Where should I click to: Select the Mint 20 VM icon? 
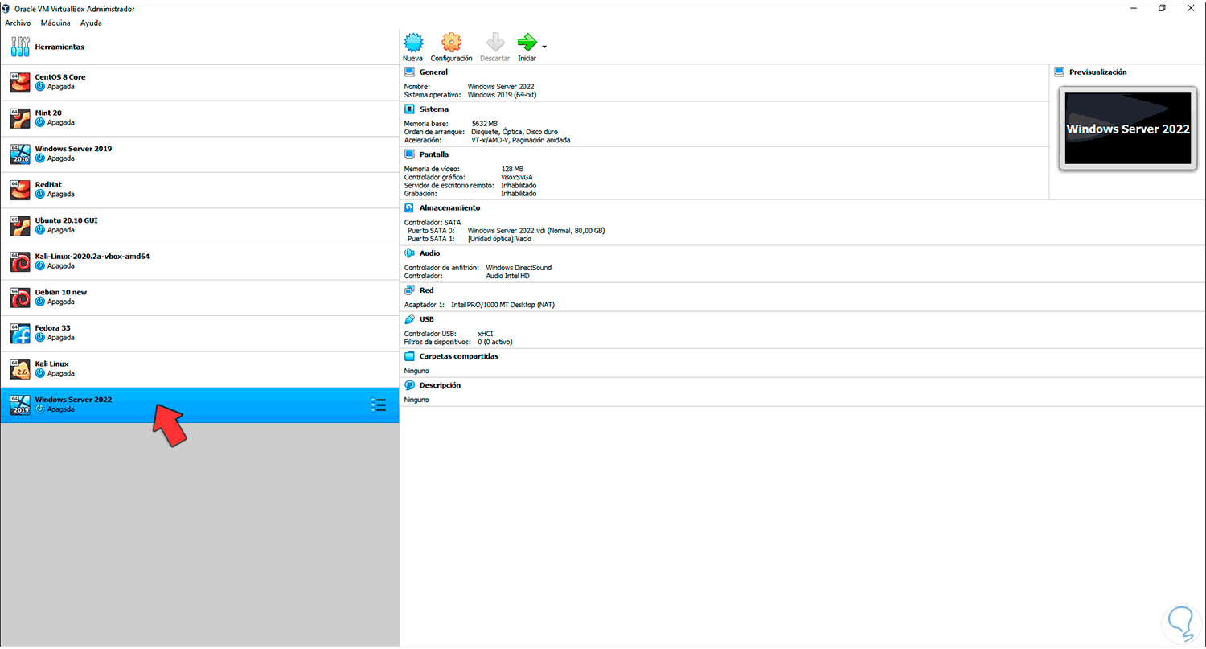pos(20,118)
